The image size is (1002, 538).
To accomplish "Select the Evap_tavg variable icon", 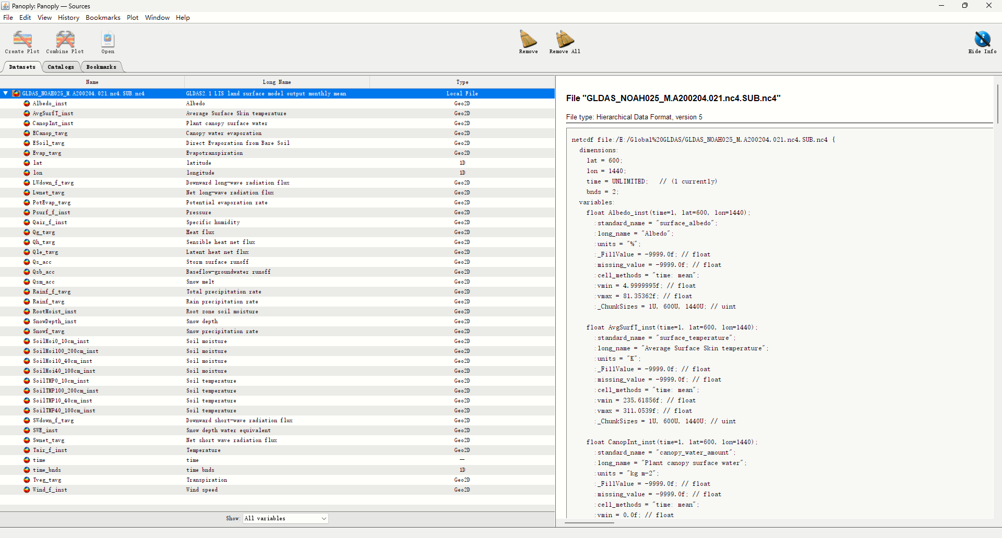I will coord(27,153).
